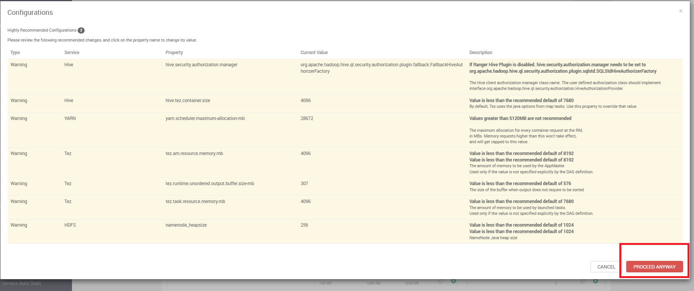The width and height of the screenshot is (694, 291).
Task: Click the Description column header
Action: [x=481, y=53]
